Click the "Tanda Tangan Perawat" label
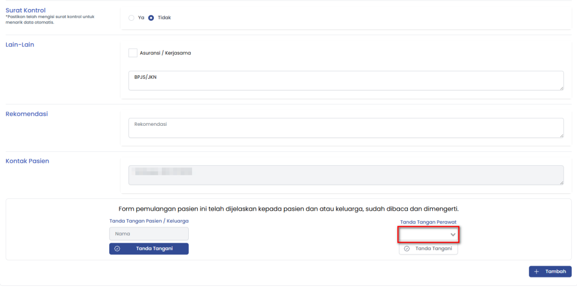The width and height of the screenshot is (577, 287). (x=429, y=222)
